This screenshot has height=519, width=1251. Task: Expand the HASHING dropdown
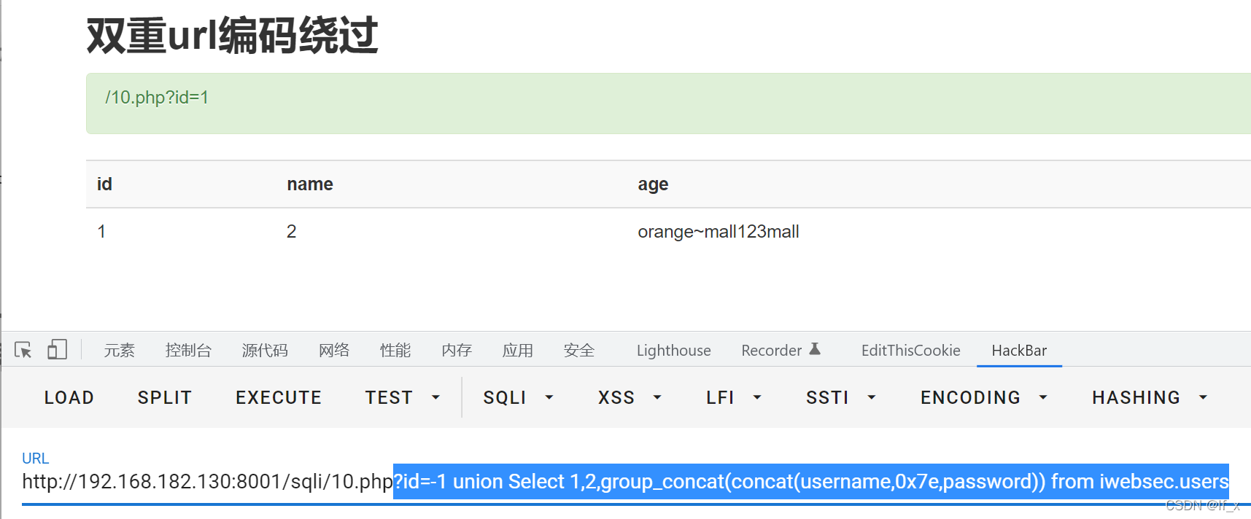(x=1203, y=397)
